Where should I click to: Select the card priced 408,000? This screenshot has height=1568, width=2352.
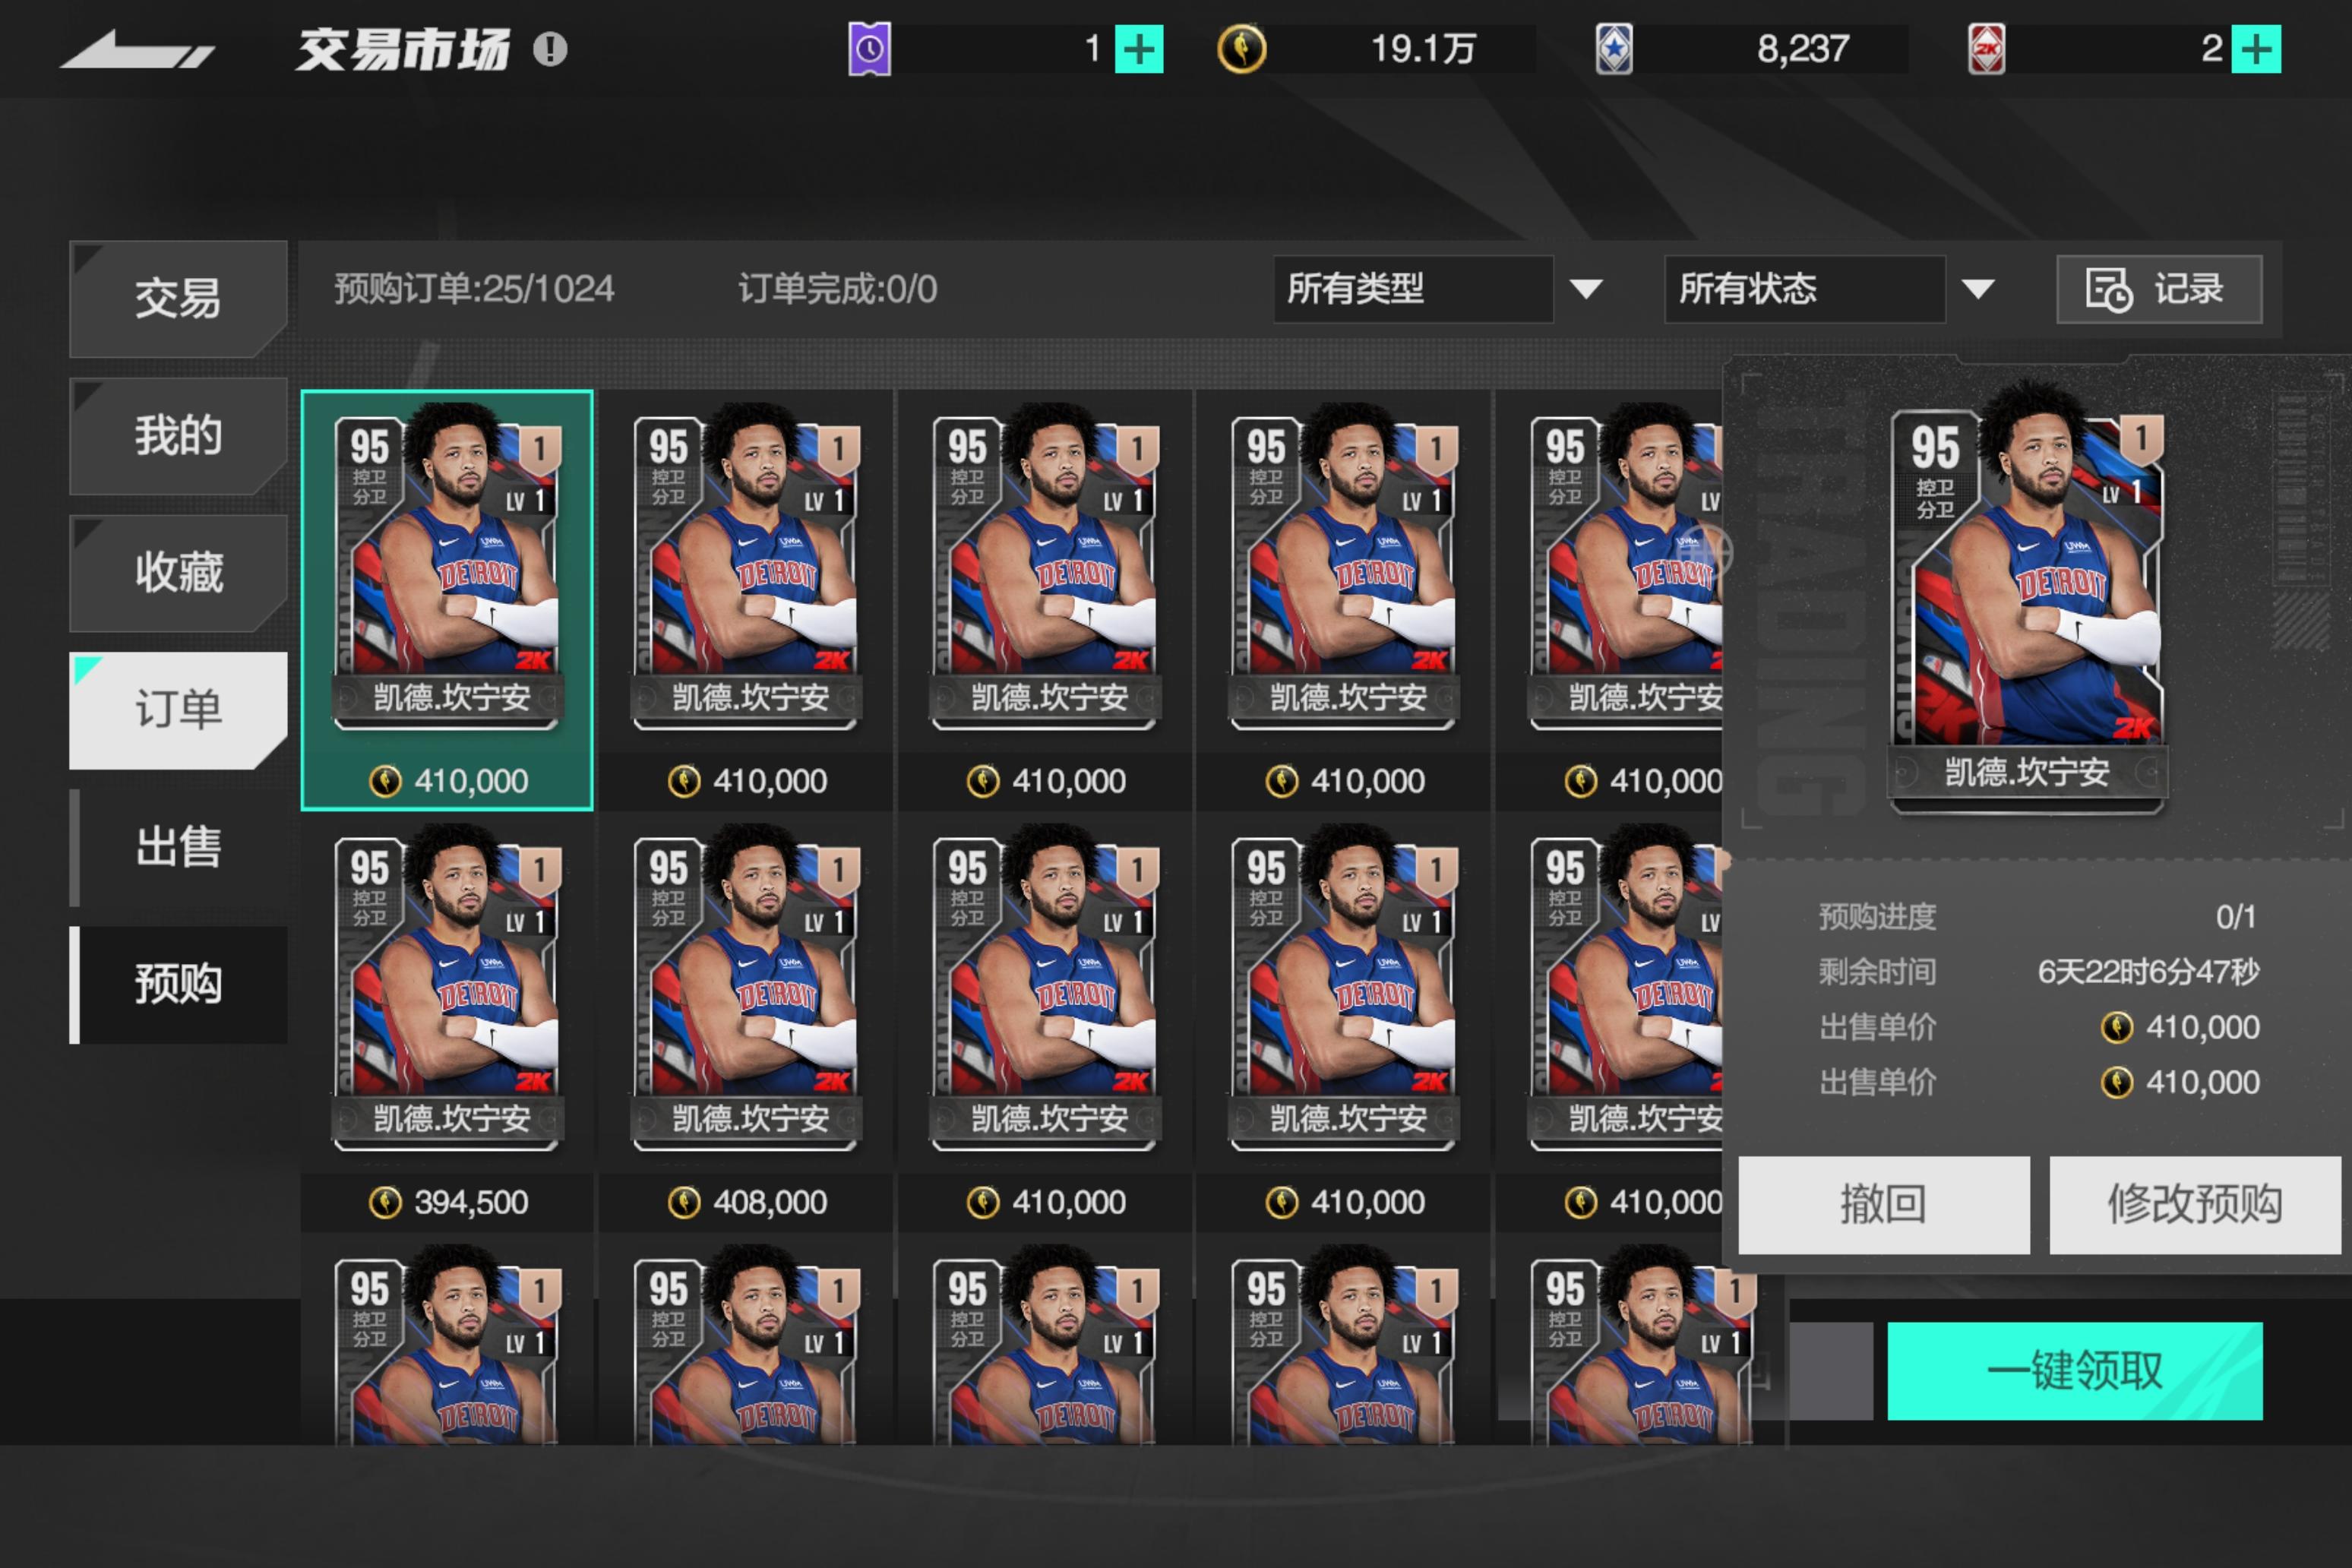tap(746, 1020)
